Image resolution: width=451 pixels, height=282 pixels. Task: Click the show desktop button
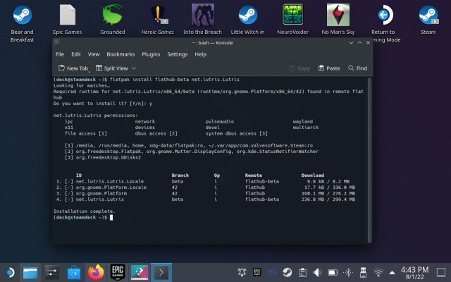(x=441, y=272)
